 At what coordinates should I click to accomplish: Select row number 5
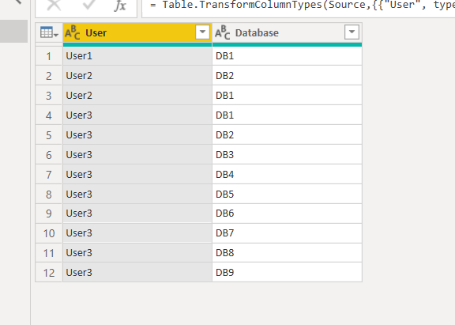point(49,135)
